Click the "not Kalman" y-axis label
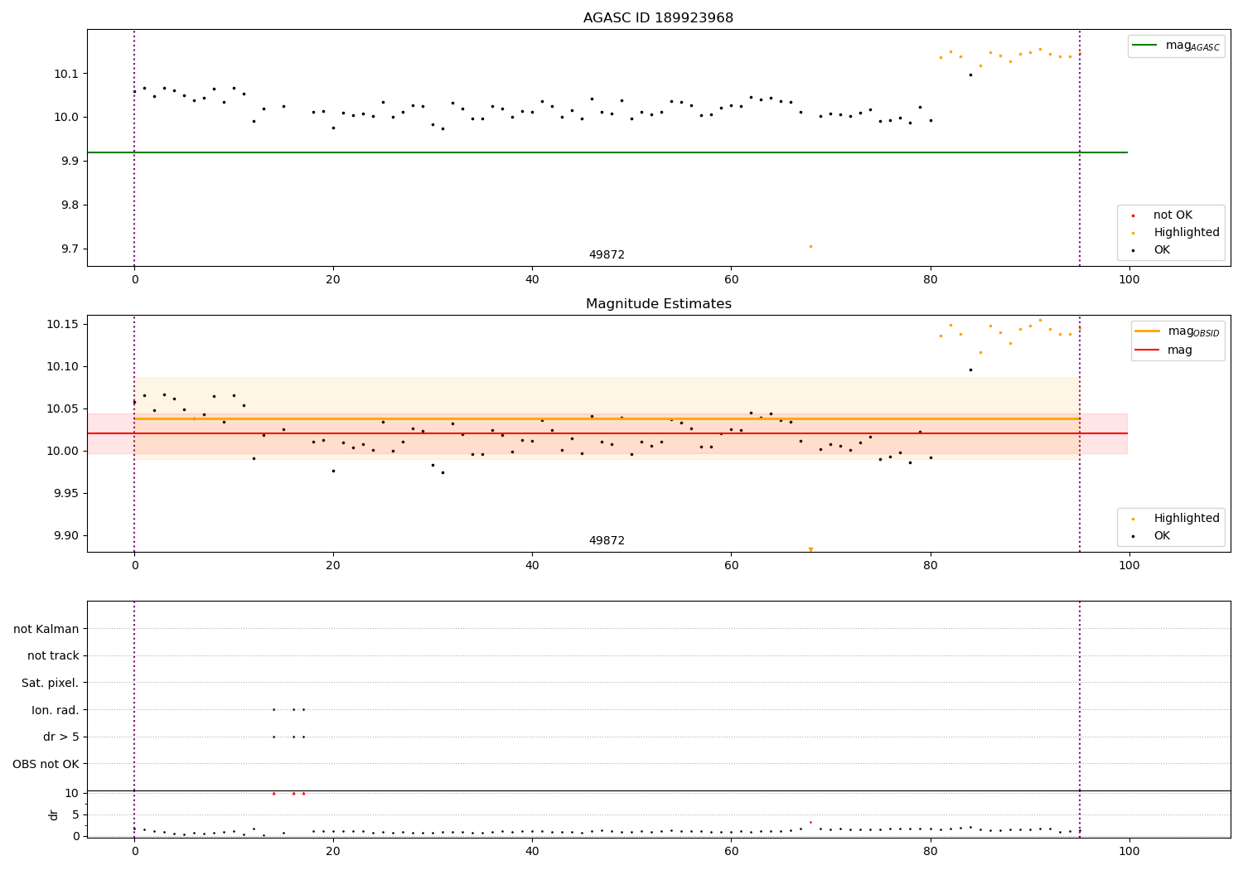The image size is (1243, 870). pos(46,630)
